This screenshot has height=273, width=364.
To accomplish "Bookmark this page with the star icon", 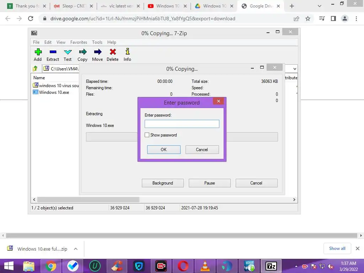I will point(308,18).
